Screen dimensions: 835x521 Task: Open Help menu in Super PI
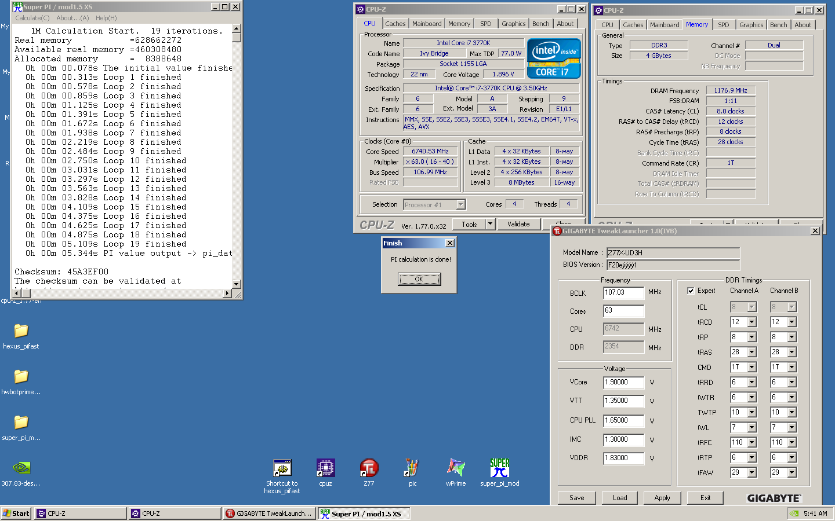[x=106, y=18]
